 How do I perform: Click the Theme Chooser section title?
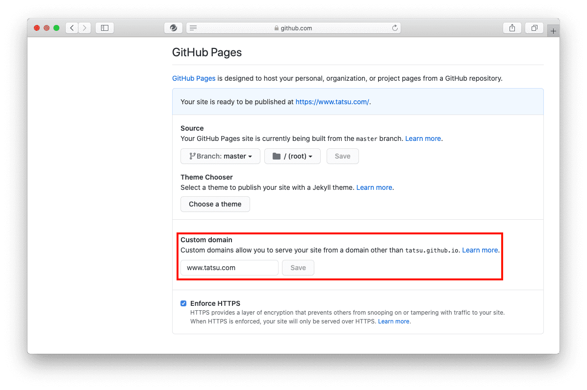tap(206, 177)
